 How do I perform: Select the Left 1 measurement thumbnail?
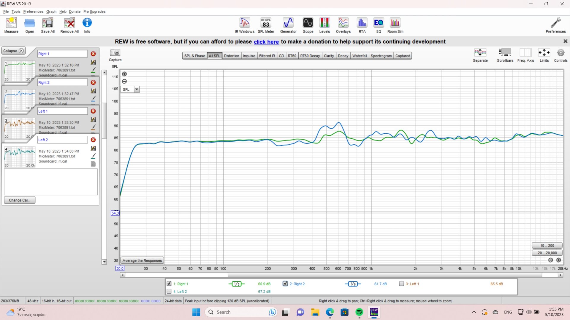[x=20, y=128]
